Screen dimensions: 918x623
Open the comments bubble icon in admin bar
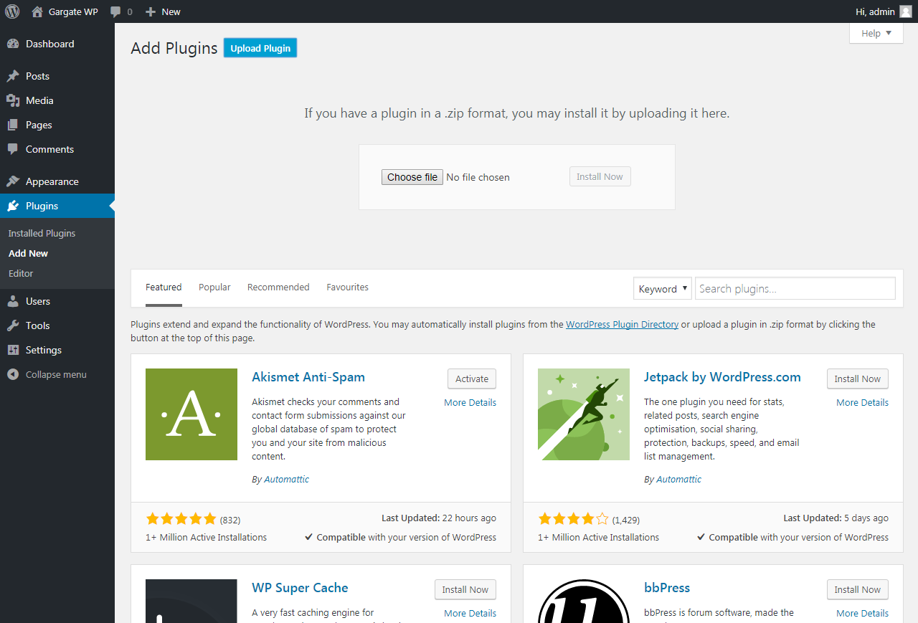point(115,12)
